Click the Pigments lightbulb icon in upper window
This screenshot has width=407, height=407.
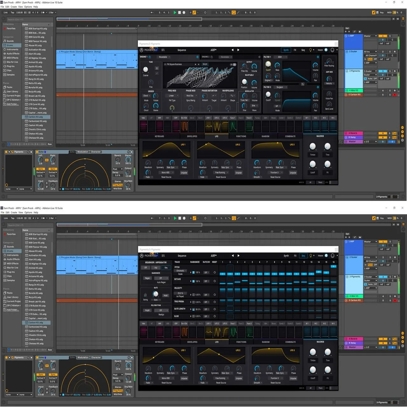pos(311,50)
